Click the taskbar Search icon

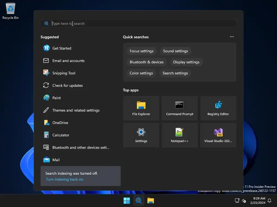tap(139, 201)
